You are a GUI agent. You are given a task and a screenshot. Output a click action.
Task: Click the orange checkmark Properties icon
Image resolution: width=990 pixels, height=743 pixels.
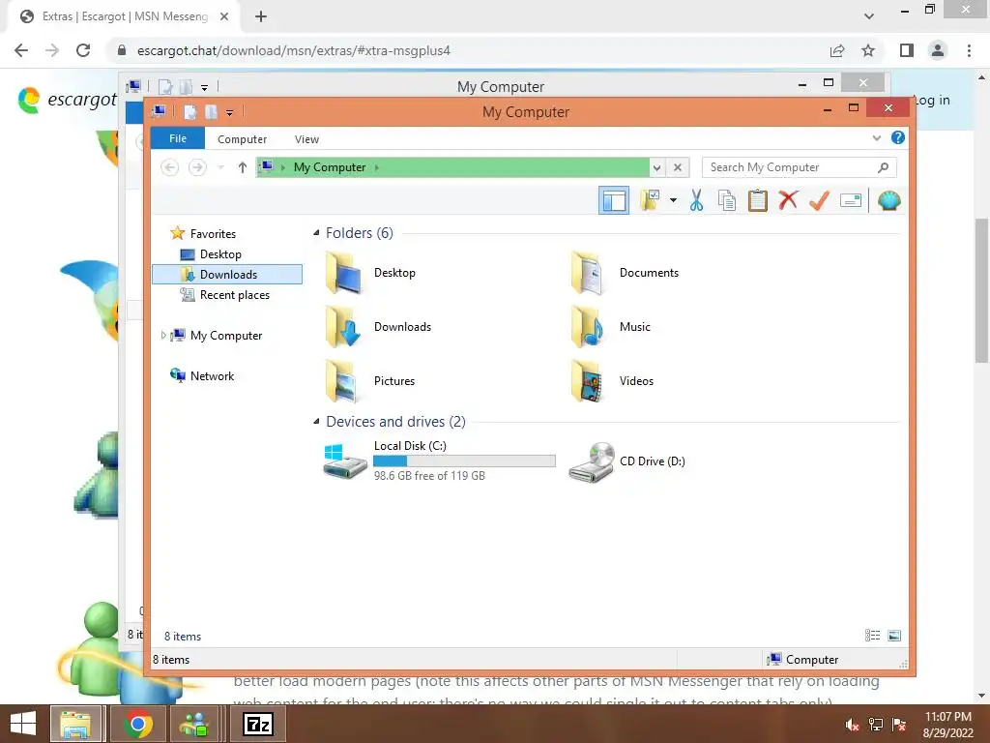point(819,200)
